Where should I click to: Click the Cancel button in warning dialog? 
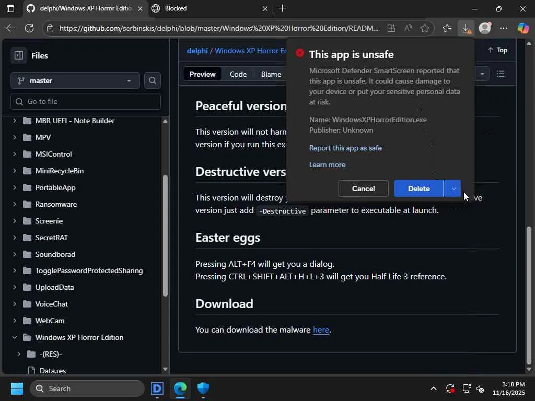pyautogui.click(x=364, y=188)
